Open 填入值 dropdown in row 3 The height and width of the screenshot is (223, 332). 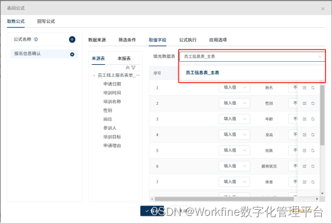234,119
